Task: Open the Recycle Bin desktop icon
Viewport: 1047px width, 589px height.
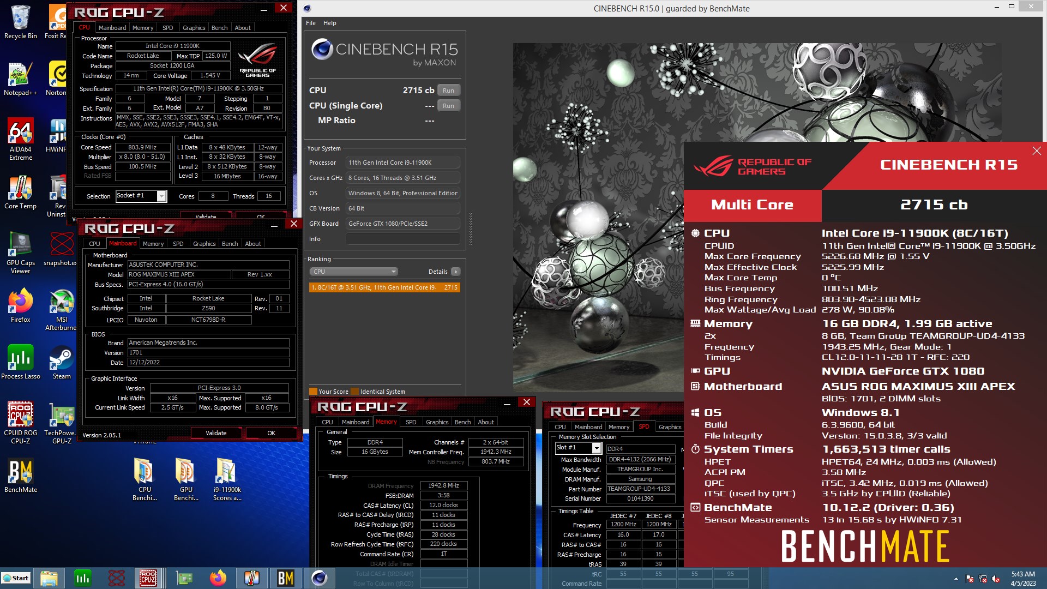Action: click(x=20, y=22)
